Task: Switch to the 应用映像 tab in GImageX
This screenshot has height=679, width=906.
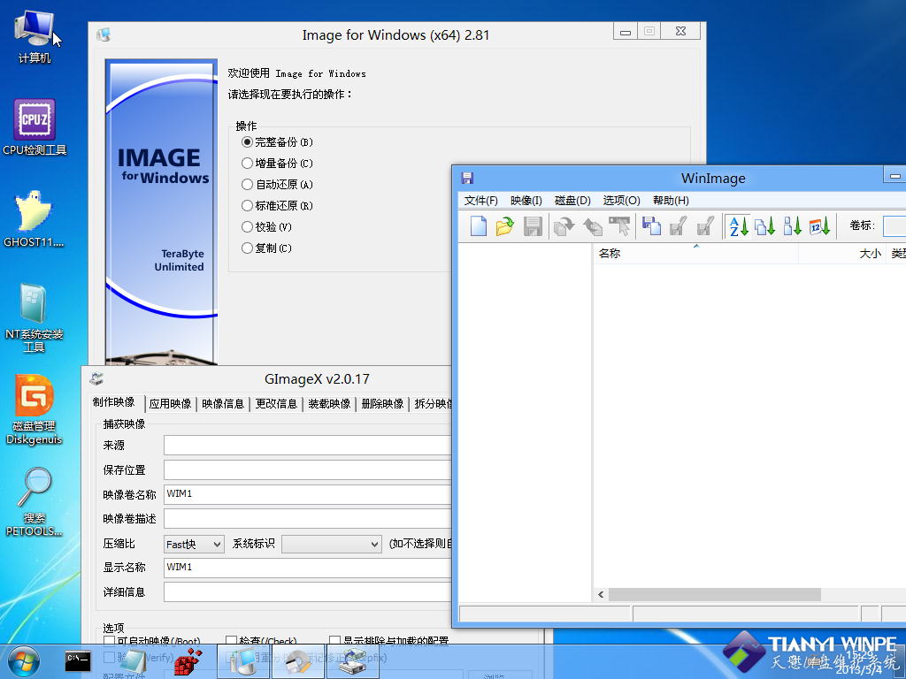Action: (x=170, y=404)
